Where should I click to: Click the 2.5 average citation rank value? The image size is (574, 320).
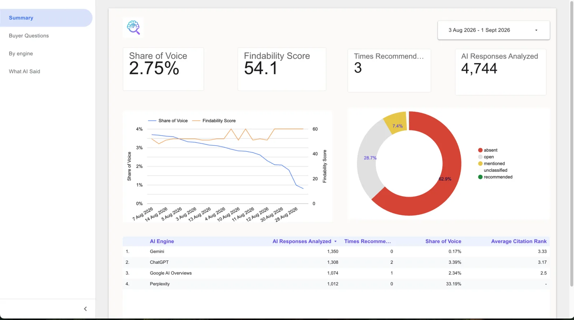[x=544, y=273]
